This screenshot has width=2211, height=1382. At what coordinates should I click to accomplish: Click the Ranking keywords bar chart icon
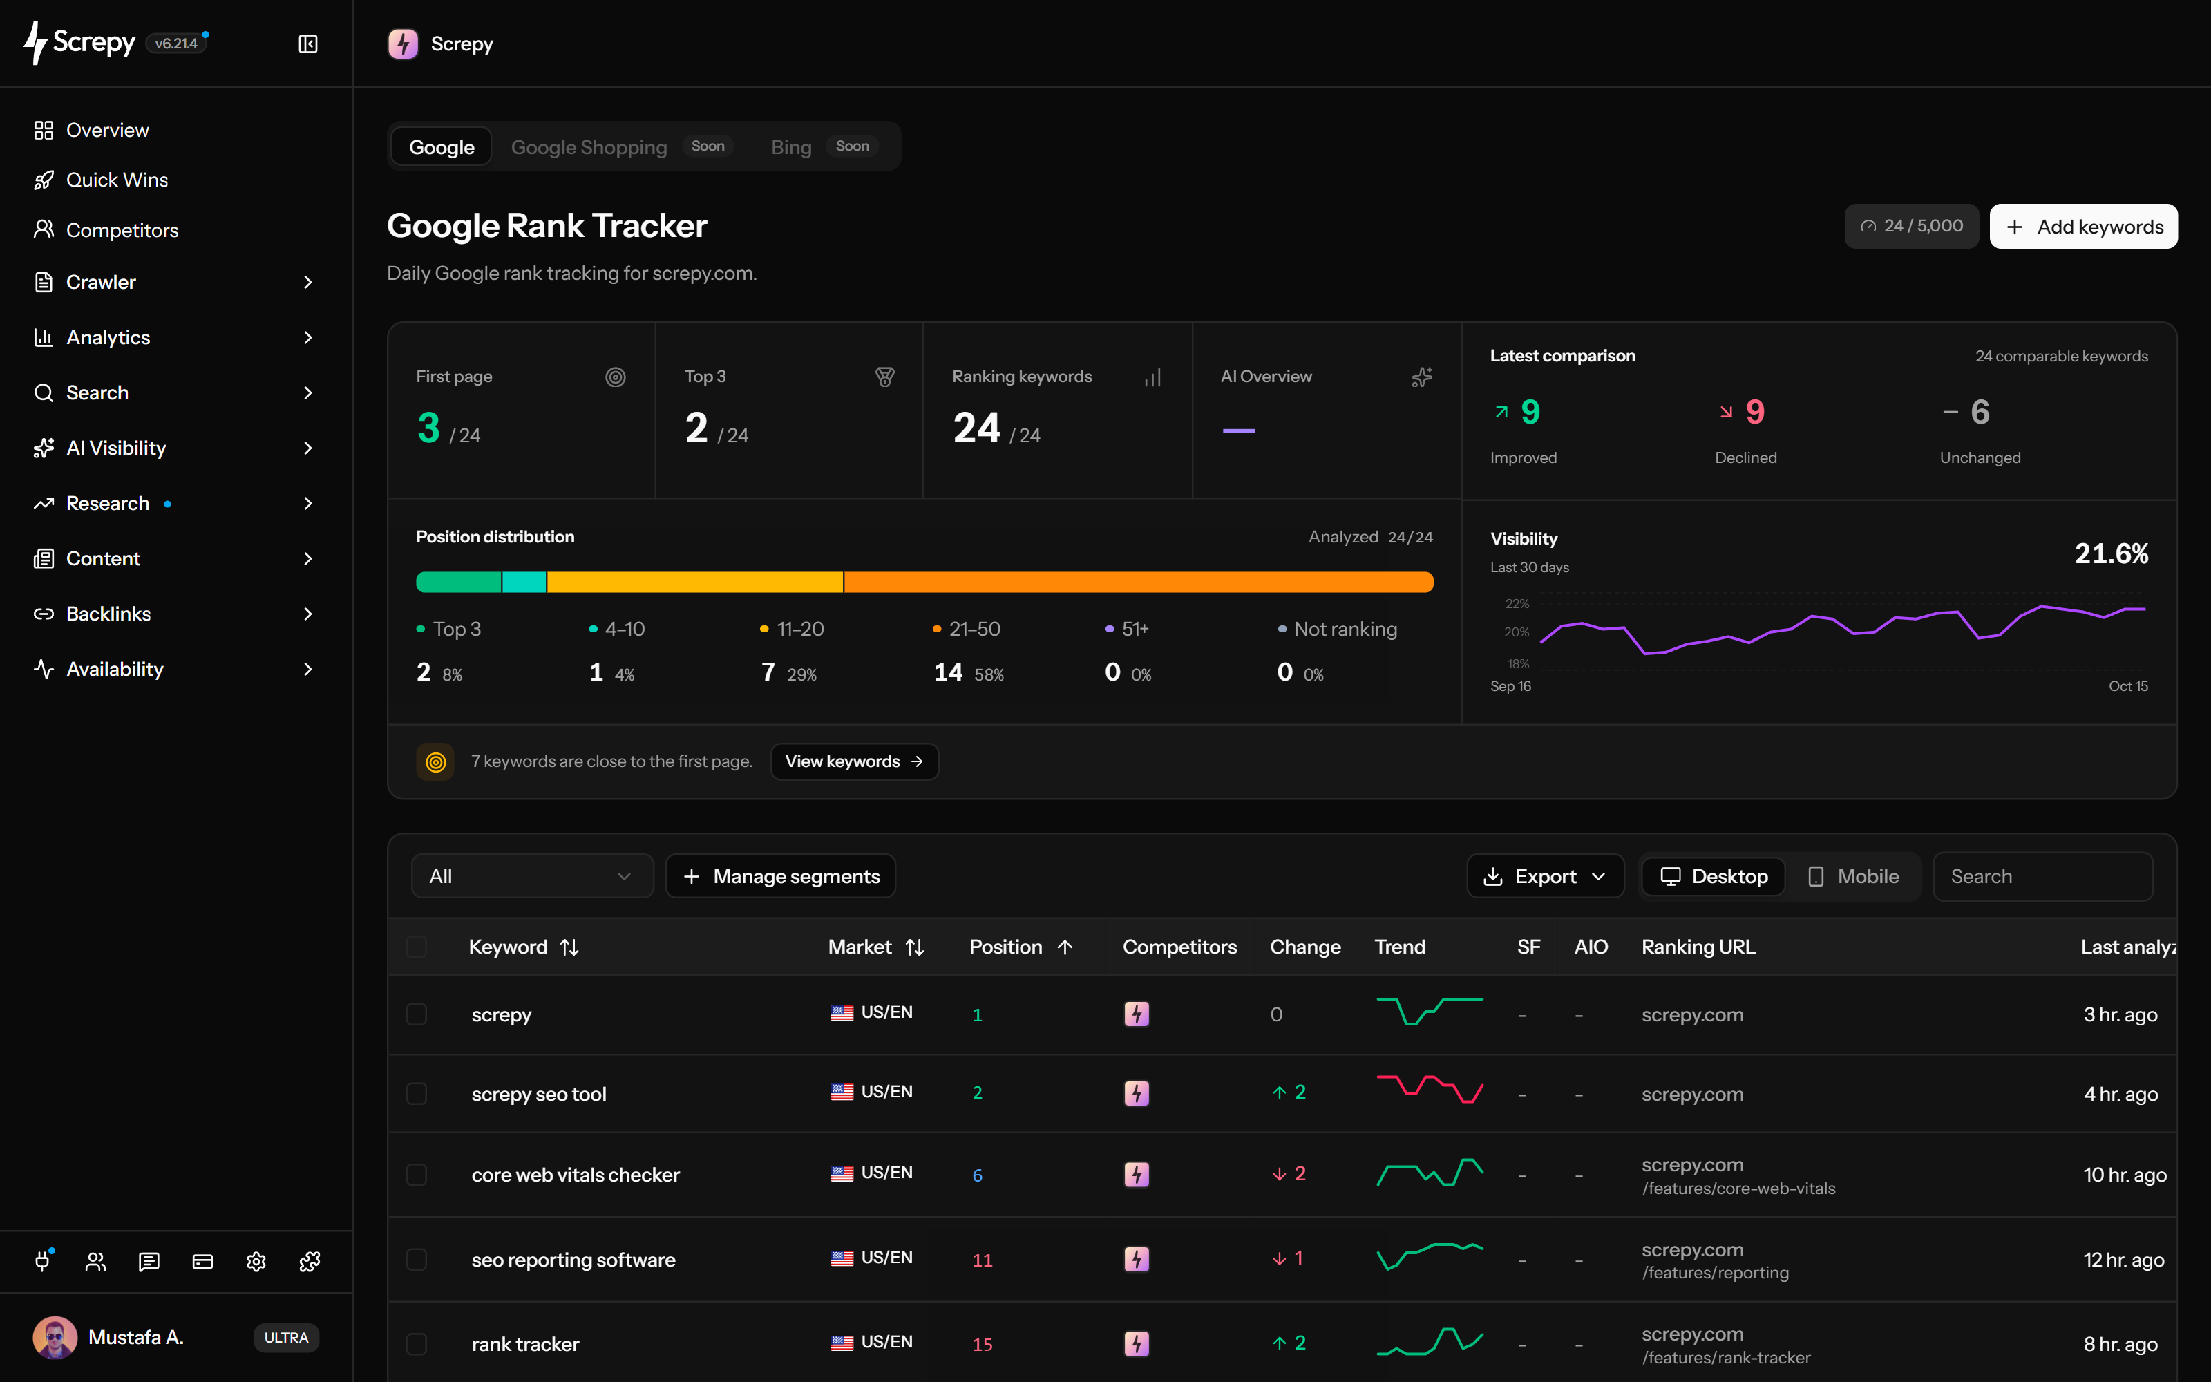click(x=1153, y=377)
